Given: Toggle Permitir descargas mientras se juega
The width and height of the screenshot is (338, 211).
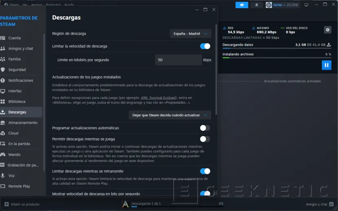Looking at the screenshot, I should click(x=205, y=139).
